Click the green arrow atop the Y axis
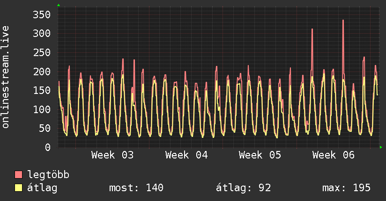Screen dimensions: 386x201 pos(58,5)
